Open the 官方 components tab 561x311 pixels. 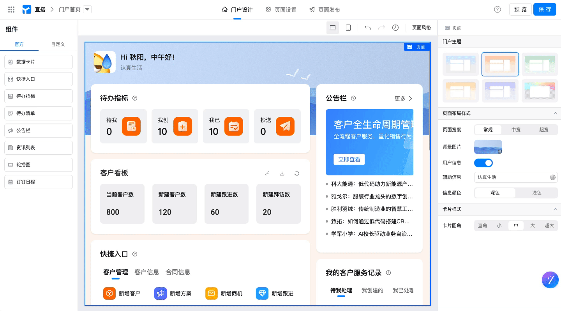tap(19, 44)
